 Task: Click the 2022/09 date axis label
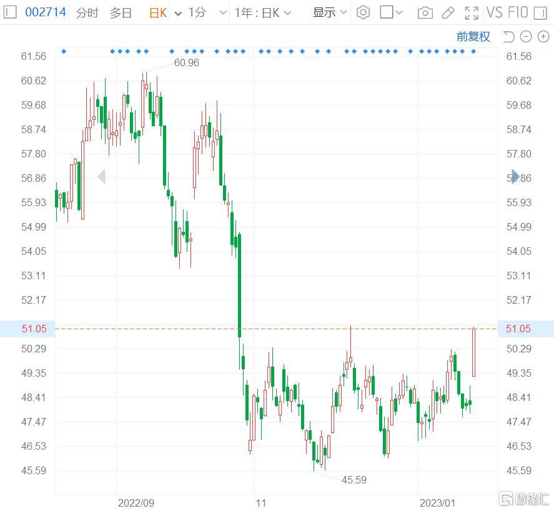click(136, 503)
